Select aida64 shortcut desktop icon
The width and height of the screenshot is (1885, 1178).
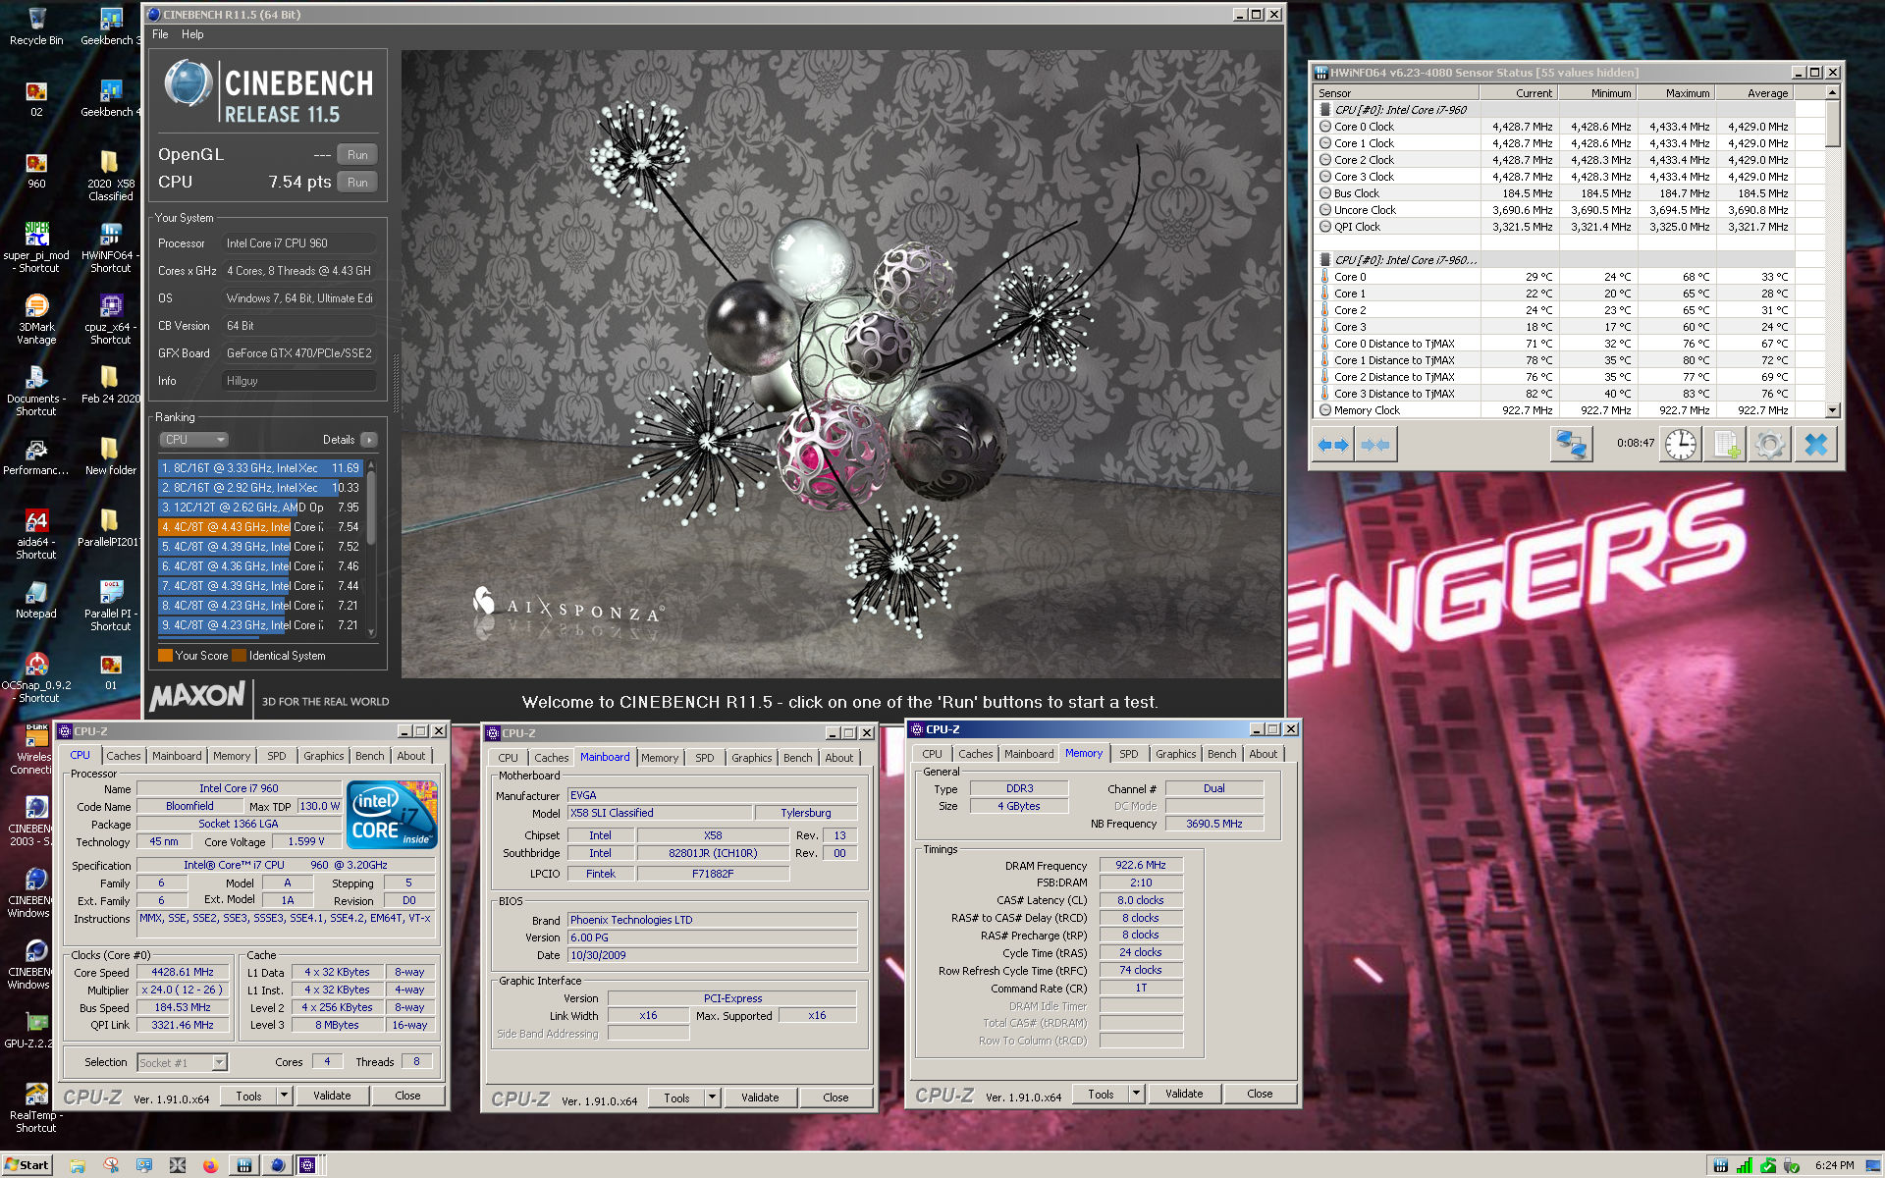[36, 535]
